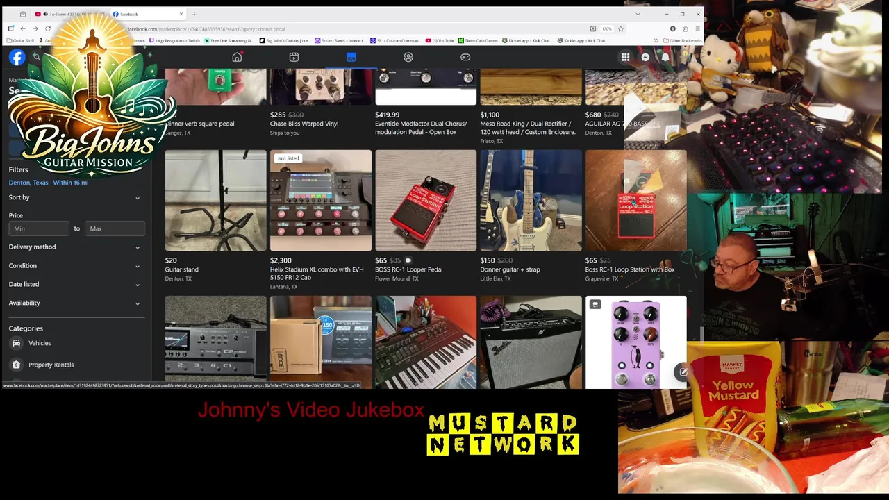Click the Vehicles category icon
889x500 pixels.
tap(16, 343)
